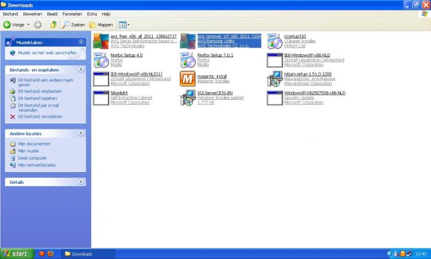Click the magentic_install file name
This screenshot has width=431, height=259.
point(212,76)
